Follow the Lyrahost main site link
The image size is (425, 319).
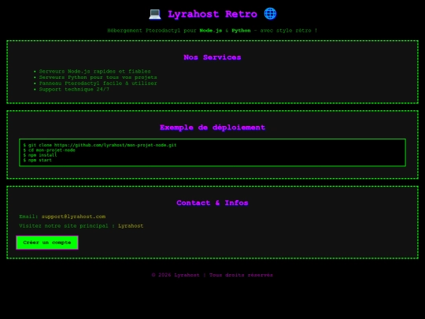(131, 226)
